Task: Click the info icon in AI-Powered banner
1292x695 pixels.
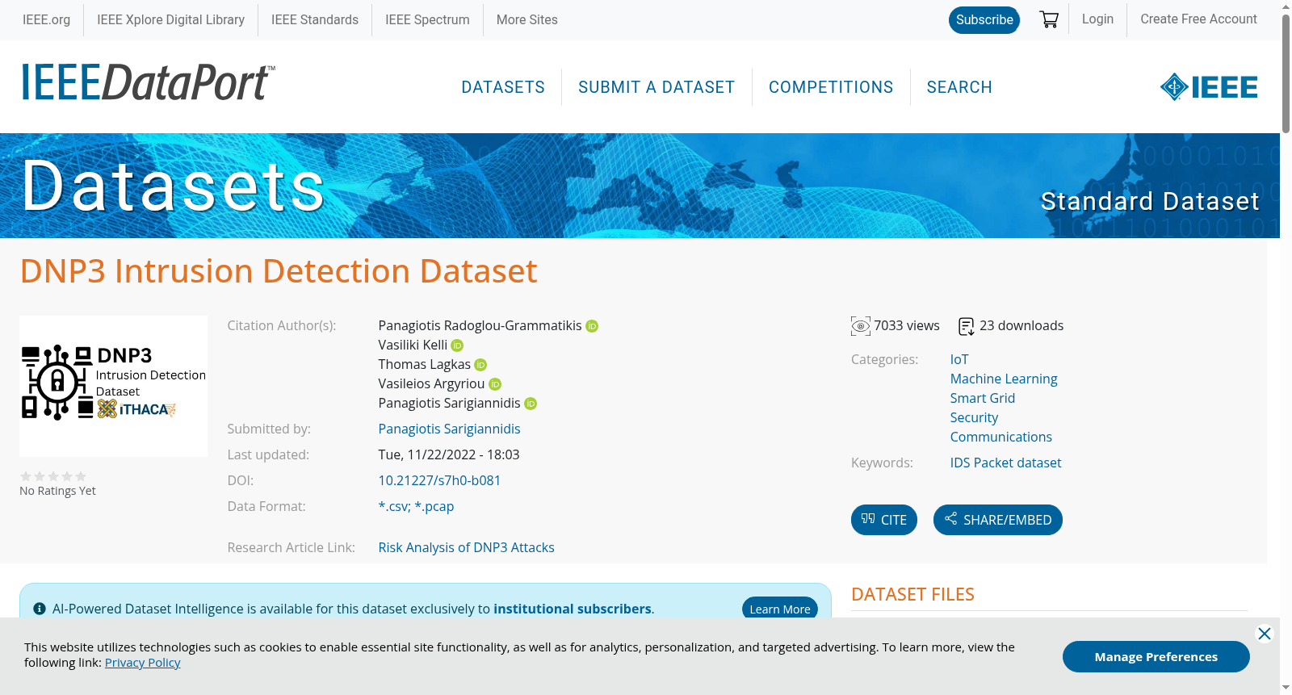Action: 40,609
